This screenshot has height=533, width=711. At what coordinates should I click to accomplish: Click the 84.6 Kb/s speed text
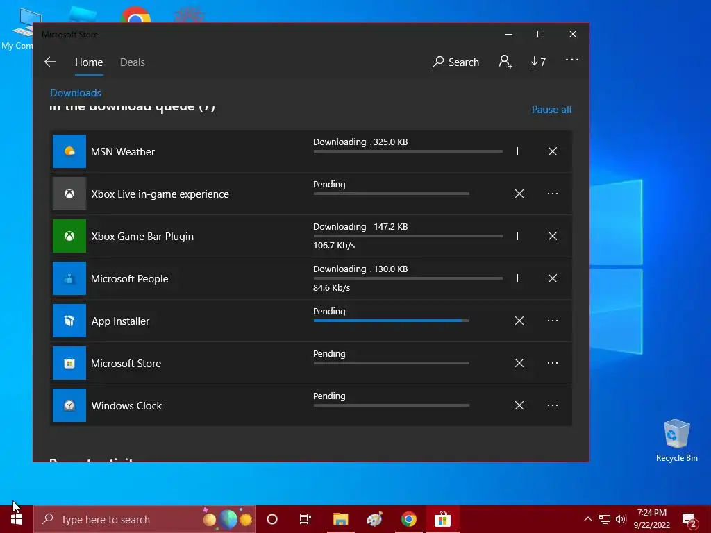tap(331, 287)
